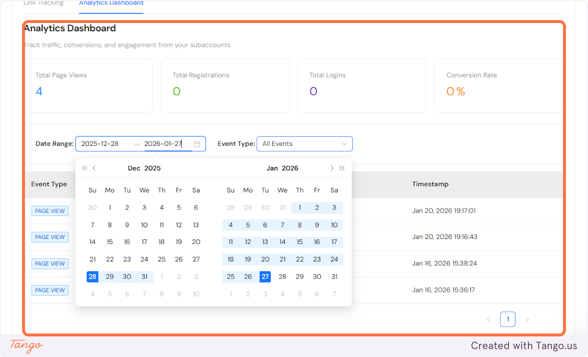Screen dimensions: 588x357
Task: Pick December 1 in the left calendar
Action: tap(110, 208)
